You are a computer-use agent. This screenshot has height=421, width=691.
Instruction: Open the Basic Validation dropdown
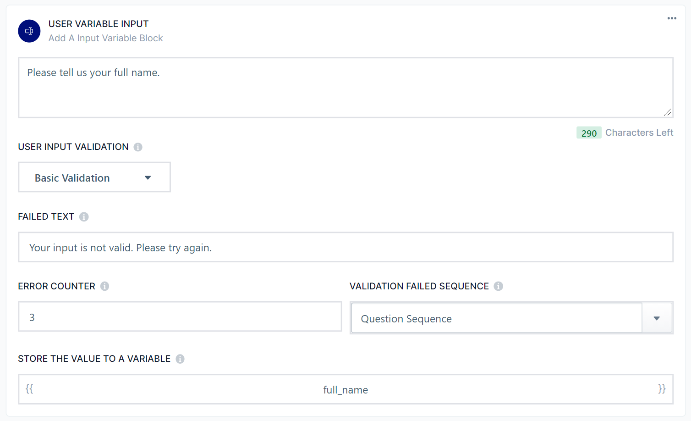pos(94,177)
